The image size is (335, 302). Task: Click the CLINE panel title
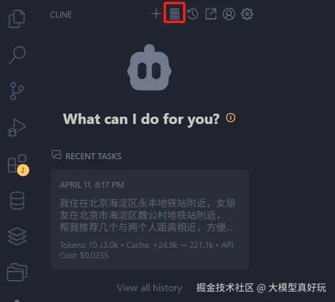point(61,15)
